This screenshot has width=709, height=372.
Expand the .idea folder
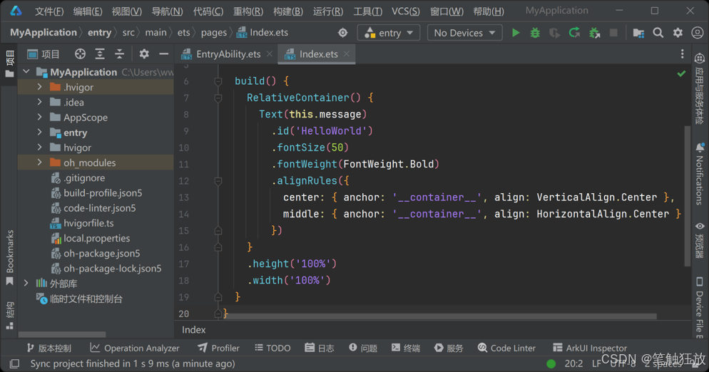tap(40, 102)
